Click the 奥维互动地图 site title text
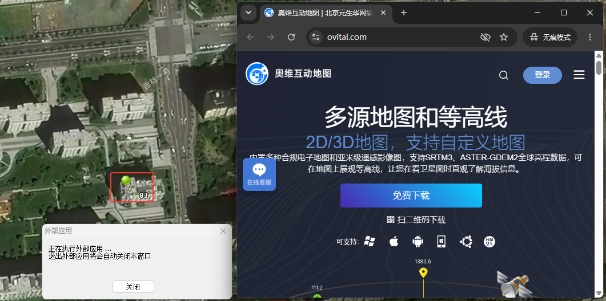Screen dimensions: 606x301 coord(303,74)
